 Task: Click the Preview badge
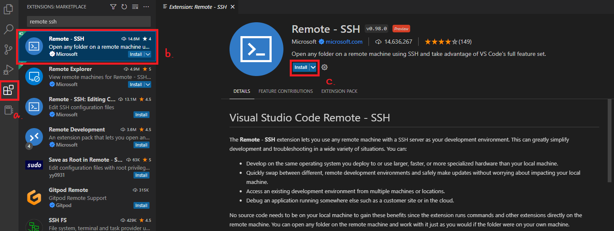(401, 29)
